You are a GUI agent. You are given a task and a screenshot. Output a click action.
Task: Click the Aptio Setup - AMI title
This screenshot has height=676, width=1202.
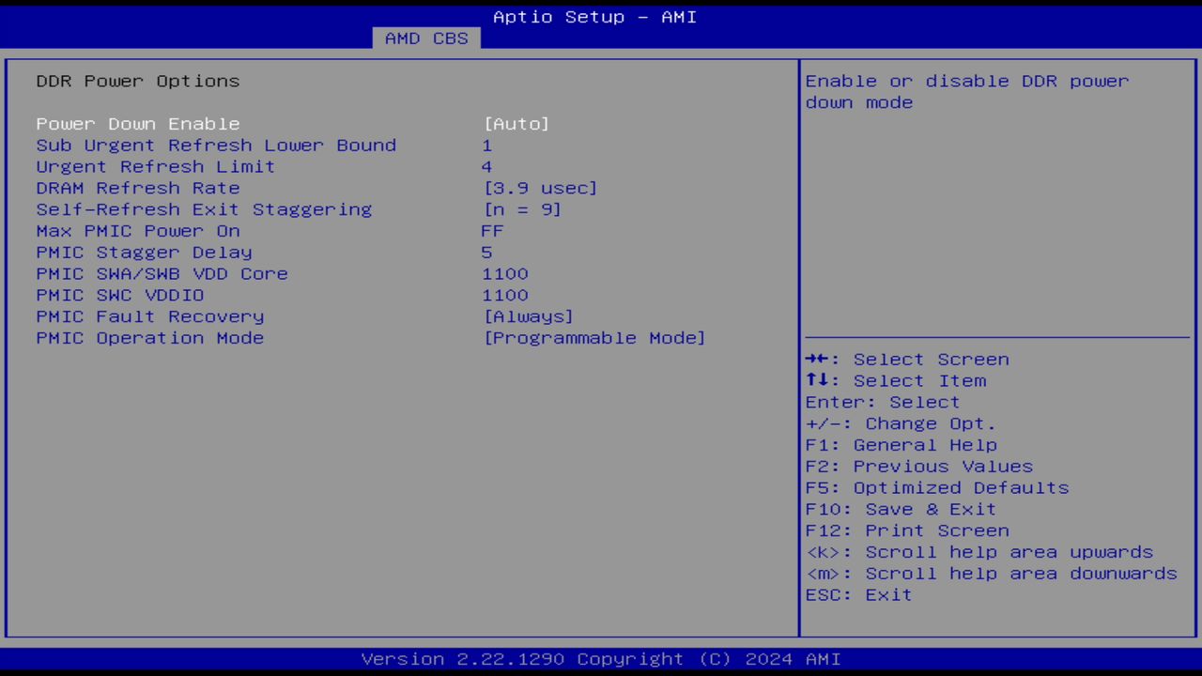(595, 17)
